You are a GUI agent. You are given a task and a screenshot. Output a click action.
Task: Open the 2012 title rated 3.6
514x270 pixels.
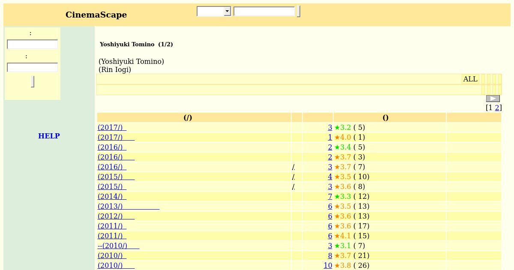116,216
